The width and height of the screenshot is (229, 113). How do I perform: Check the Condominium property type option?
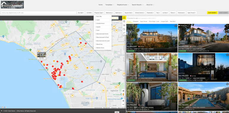pyautogui.click(x=96, y=23)
